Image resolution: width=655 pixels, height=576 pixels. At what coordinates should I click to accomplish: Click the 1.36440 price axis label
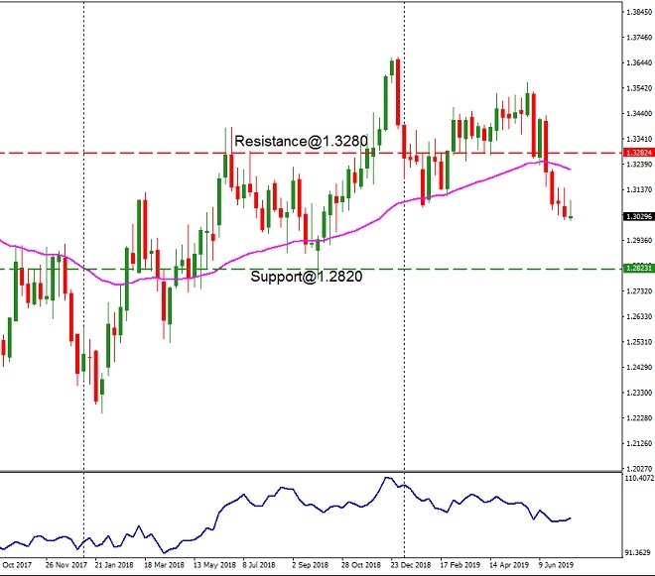tap(639, 63)
